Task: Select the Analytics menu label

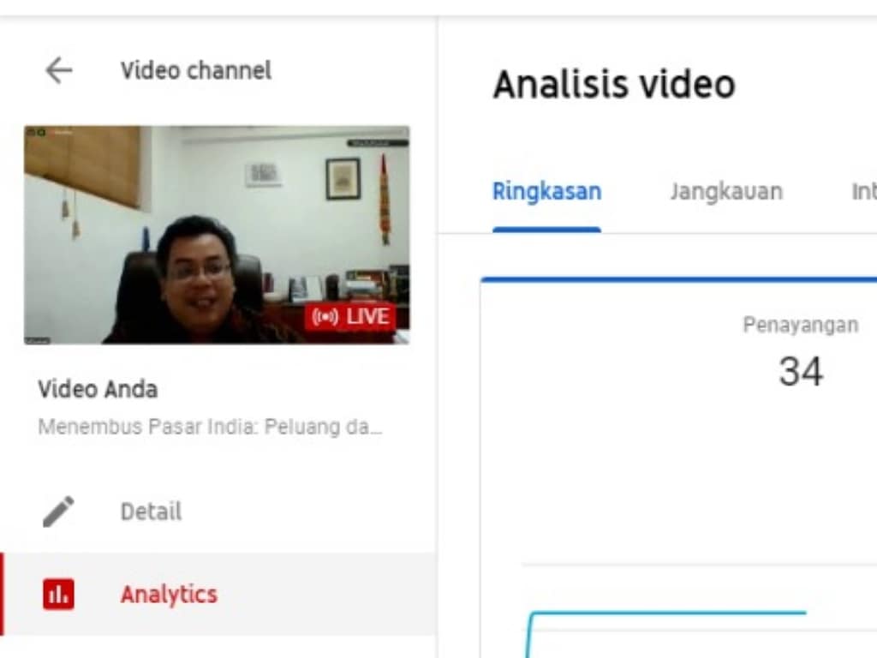Action: (x=169, y=594)
